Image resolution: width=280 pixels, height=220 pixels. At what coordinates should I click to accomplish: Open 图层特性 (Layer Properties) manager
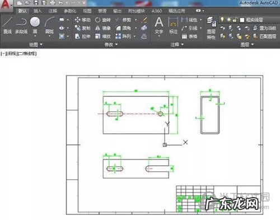(211, 28)
